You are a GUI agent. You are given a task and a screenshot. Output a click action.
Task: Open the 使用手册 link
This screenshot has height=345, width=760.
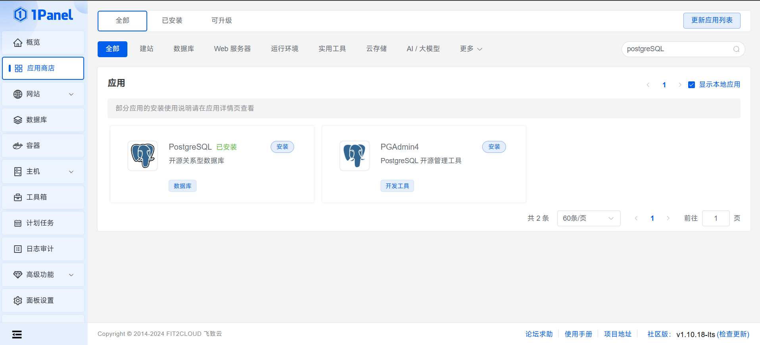pyautogui.click(x=578, y=334)
